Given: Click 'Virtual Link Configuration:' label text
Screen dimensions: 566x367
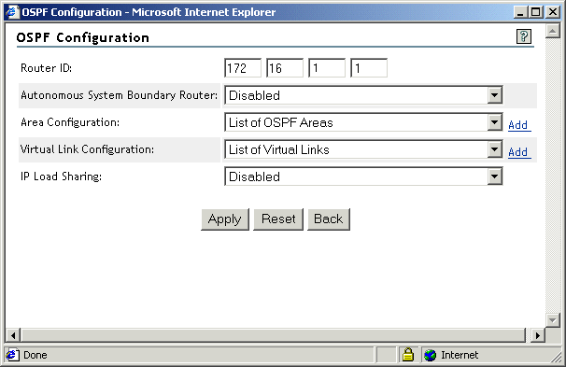Looking at the screenshot, I should (x=87, y=149).
